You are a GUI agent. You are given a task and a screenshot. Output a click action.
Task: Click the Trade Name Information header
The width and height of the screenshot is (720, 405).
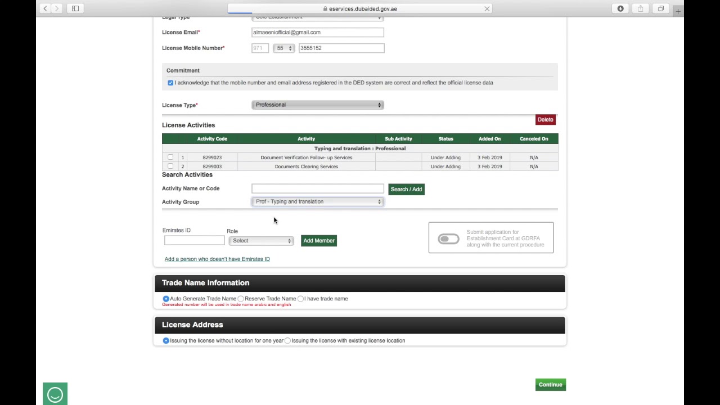[360, 283]
